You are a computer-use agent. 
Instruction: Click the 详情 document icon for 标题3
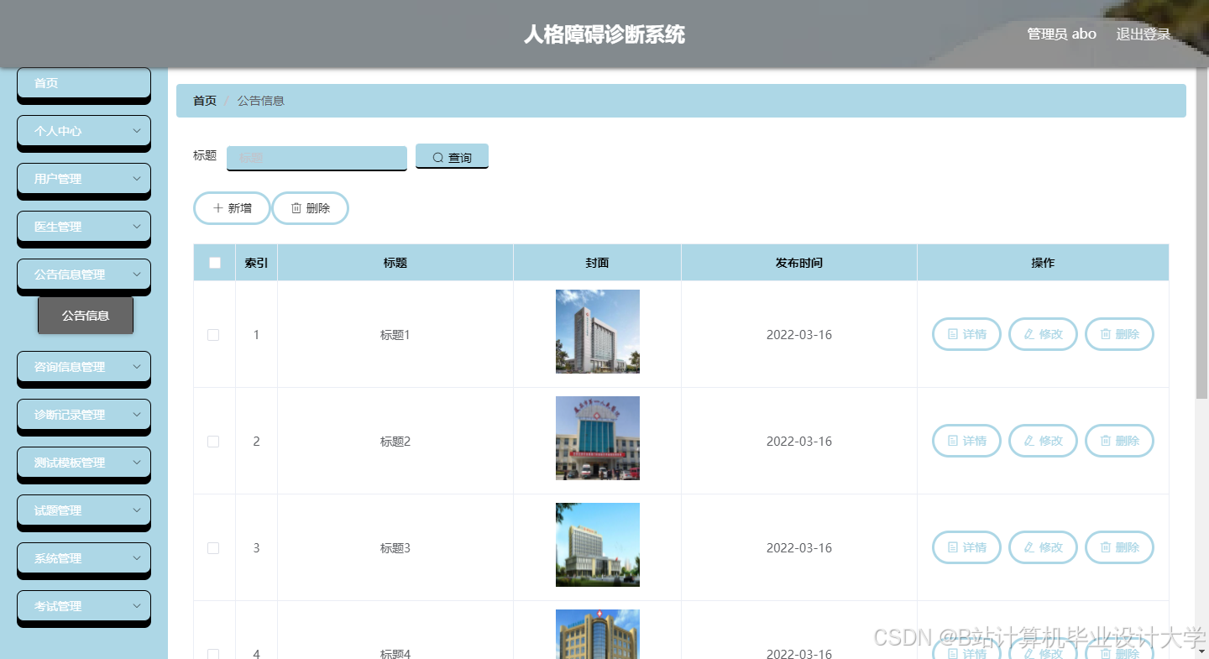point(953,547)
